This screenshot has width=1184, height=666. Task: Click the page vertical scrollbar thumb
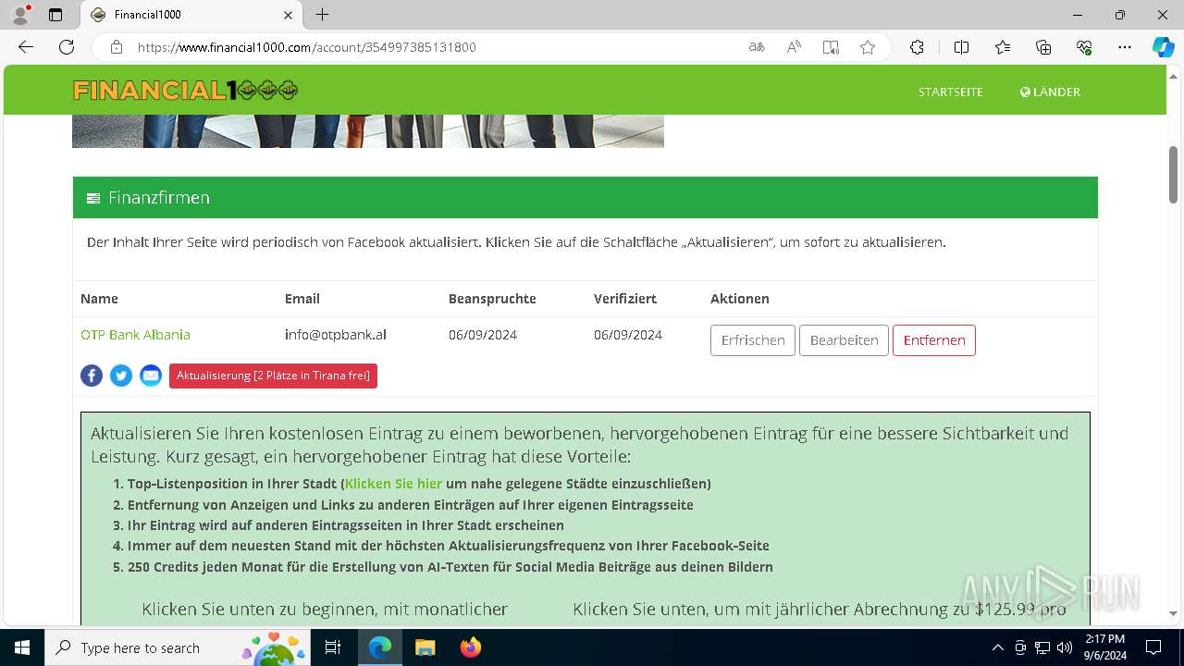[1173, 175]
